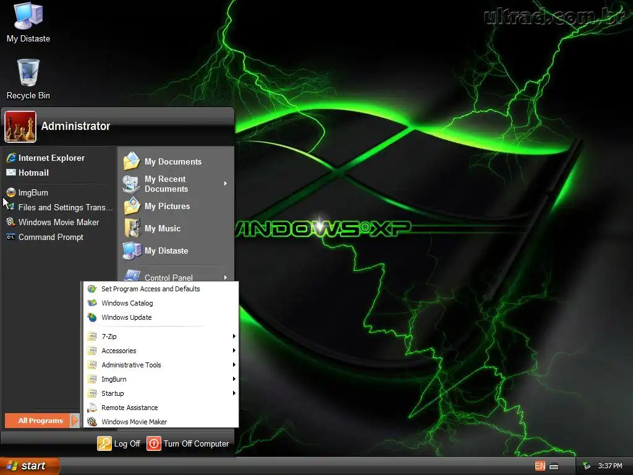
Task: Click the Startup folder icon
Action: [x=93, y=393]
